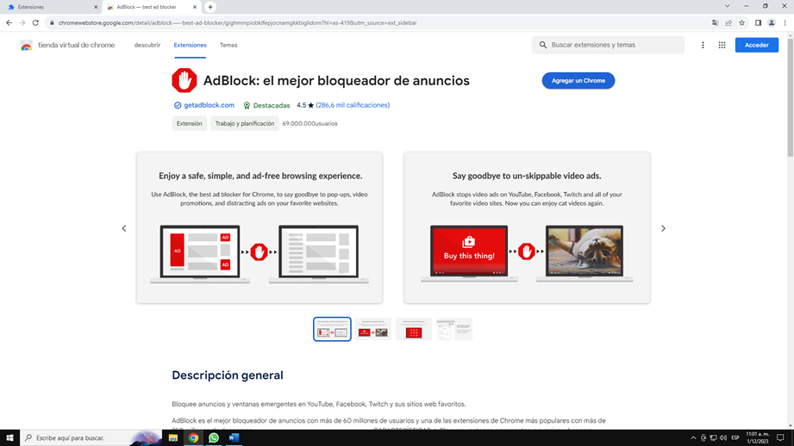Focus the Buscar extensiones y temas field
794x446 pixels.
pyautogui.click(x=608, y=45)
